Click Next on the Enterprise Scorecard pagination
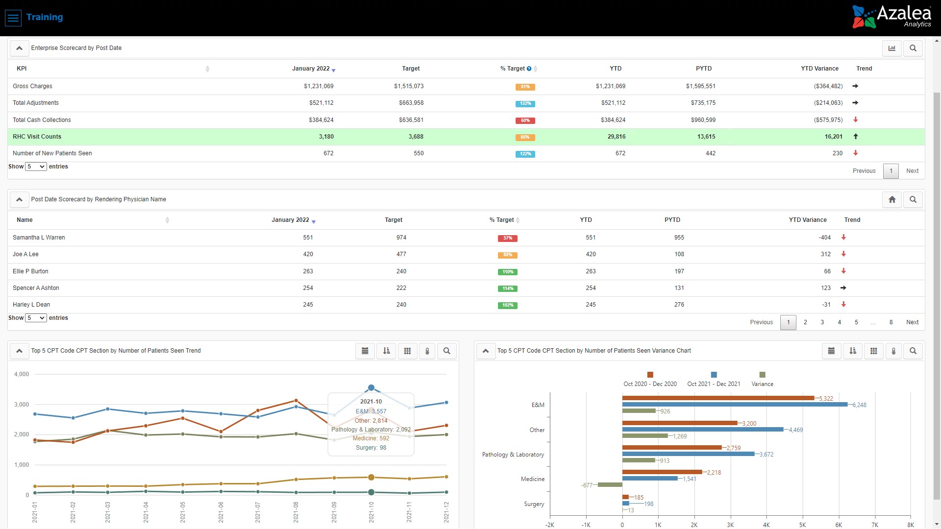Viewport: 941px width, 529px height. coord(912,171)
